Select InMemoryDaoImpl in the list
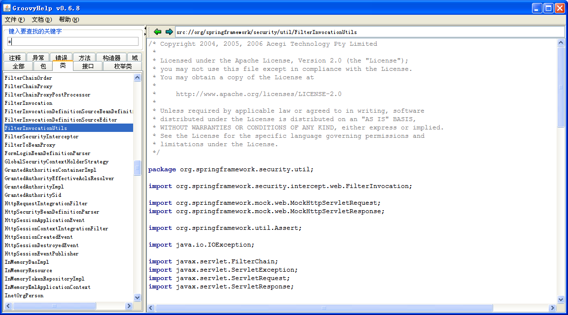Screen dimensions: 568x315 [69, 262]
